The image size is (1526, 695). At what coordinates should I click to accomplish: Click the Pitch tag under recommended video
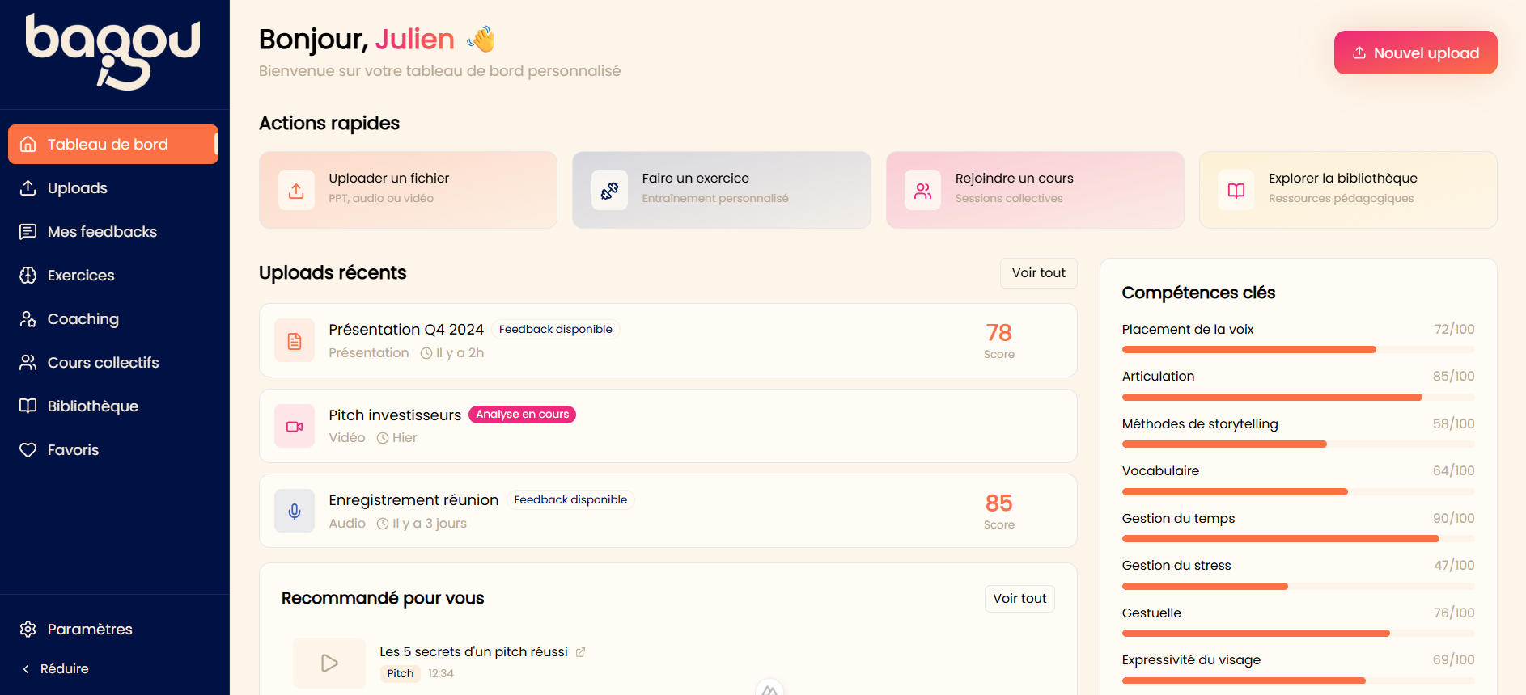pos(400,674)
